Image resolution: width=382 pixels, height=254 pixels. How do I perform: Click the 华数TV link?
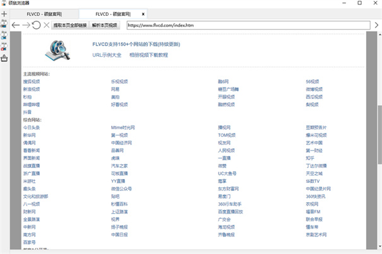(313, 181)
